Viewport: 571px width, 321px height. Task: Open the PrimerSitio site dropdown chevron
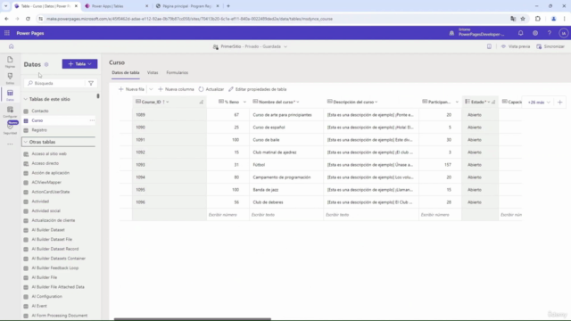coord(285,46)
